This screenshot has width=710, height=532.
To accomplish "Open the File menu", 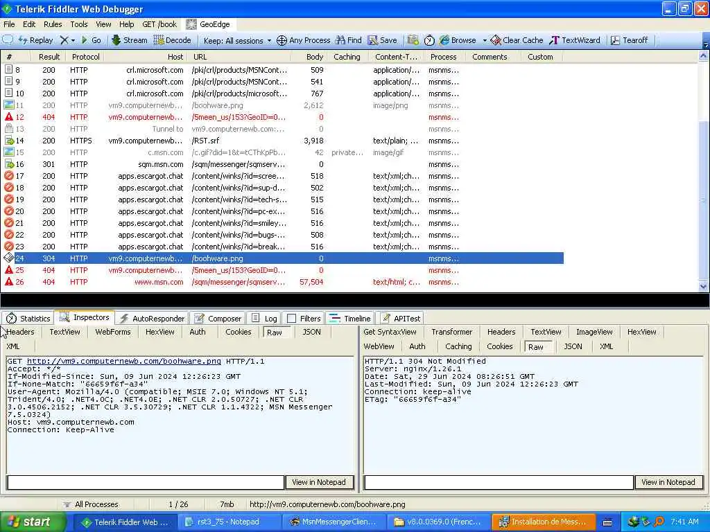I will pos(9,24).
